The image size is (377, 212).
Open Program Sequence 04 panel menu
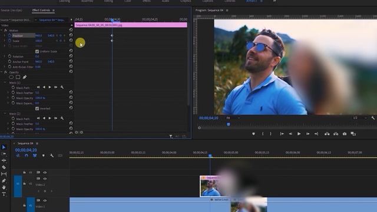(227, 11)
